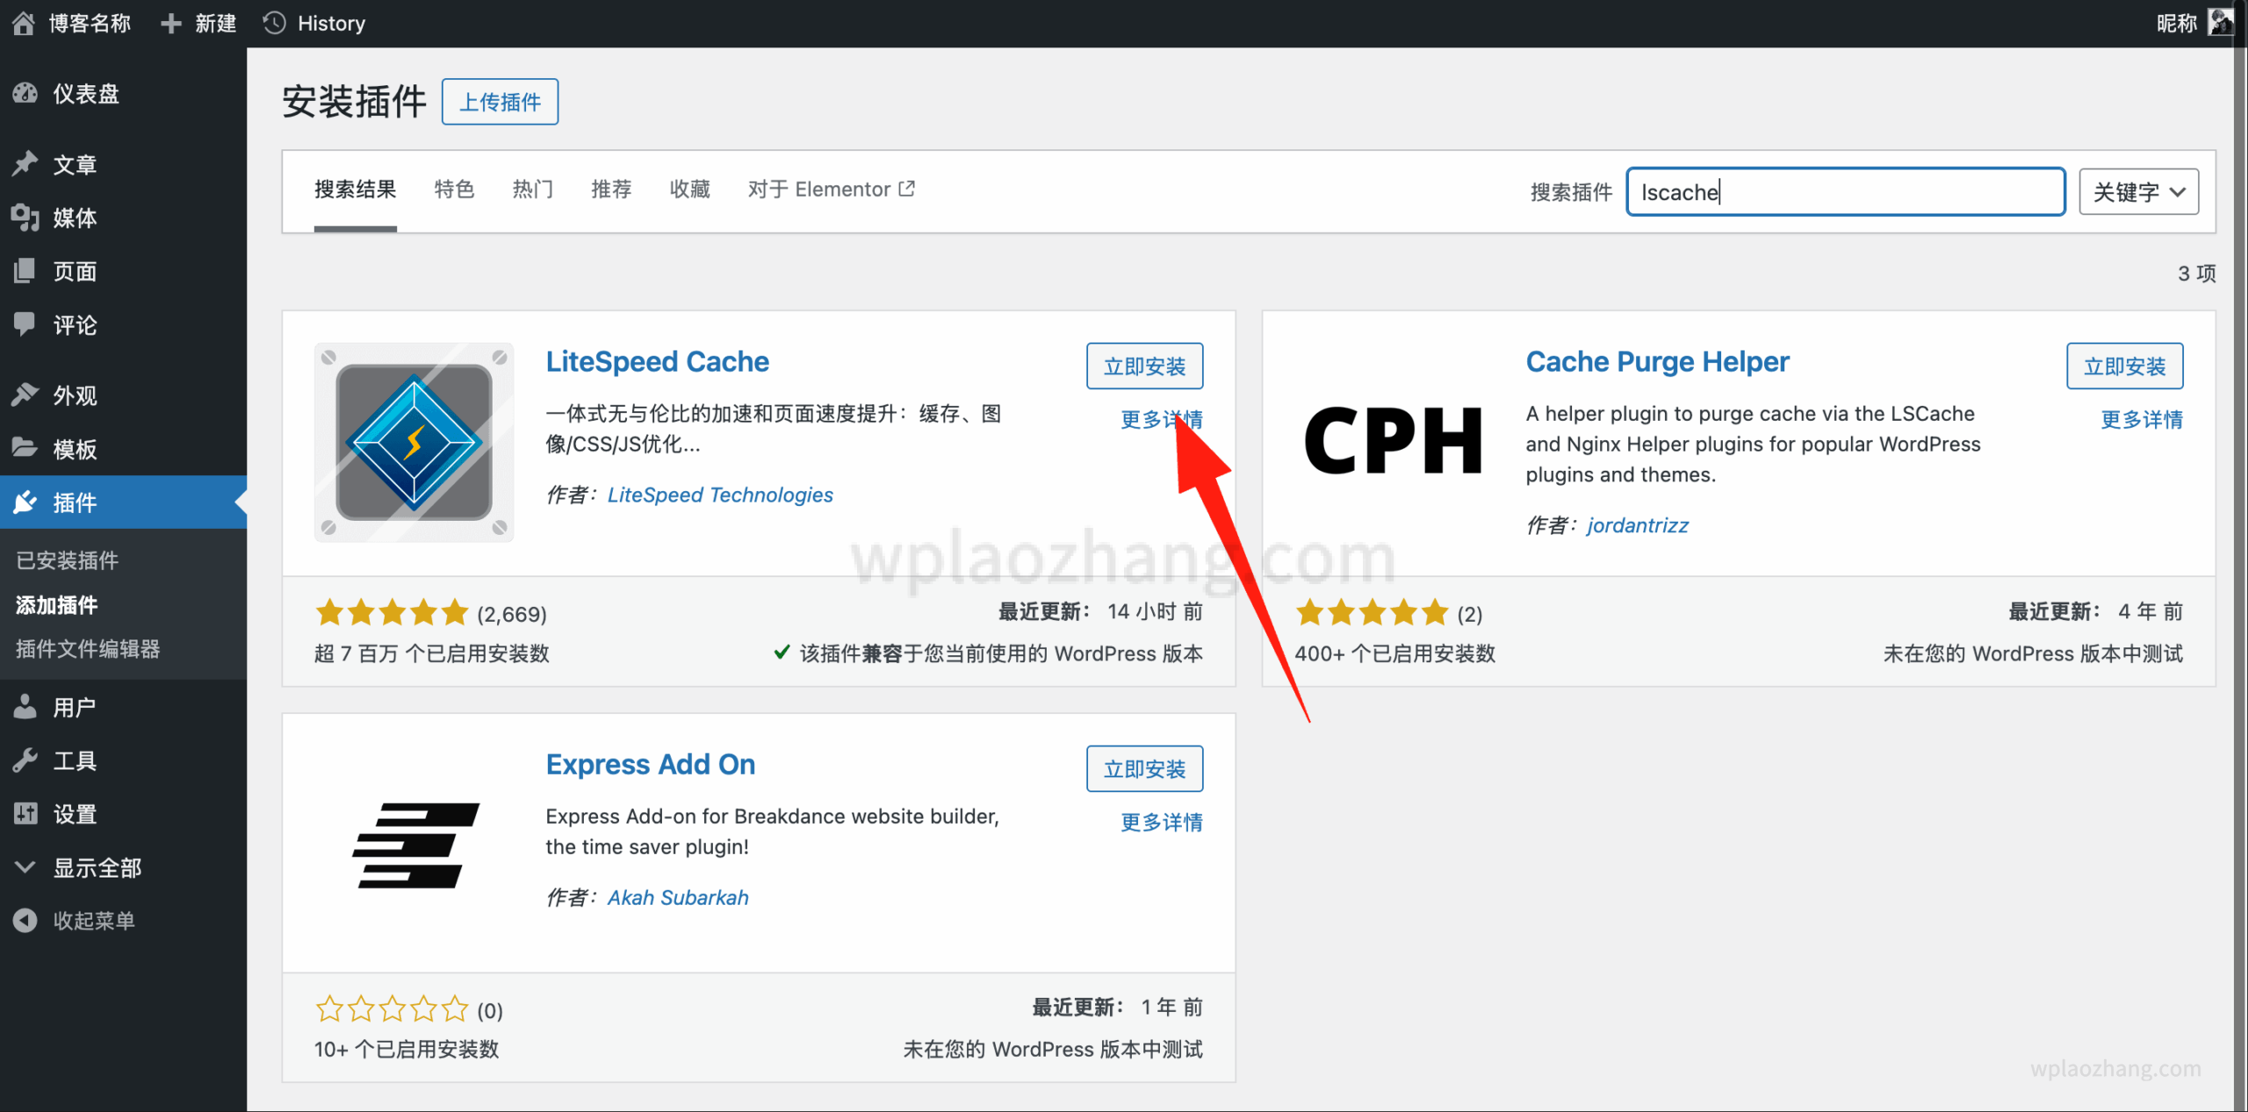Switch to the 收藏 tab
The image size is (2248, 1112).
tap(689, 189)
